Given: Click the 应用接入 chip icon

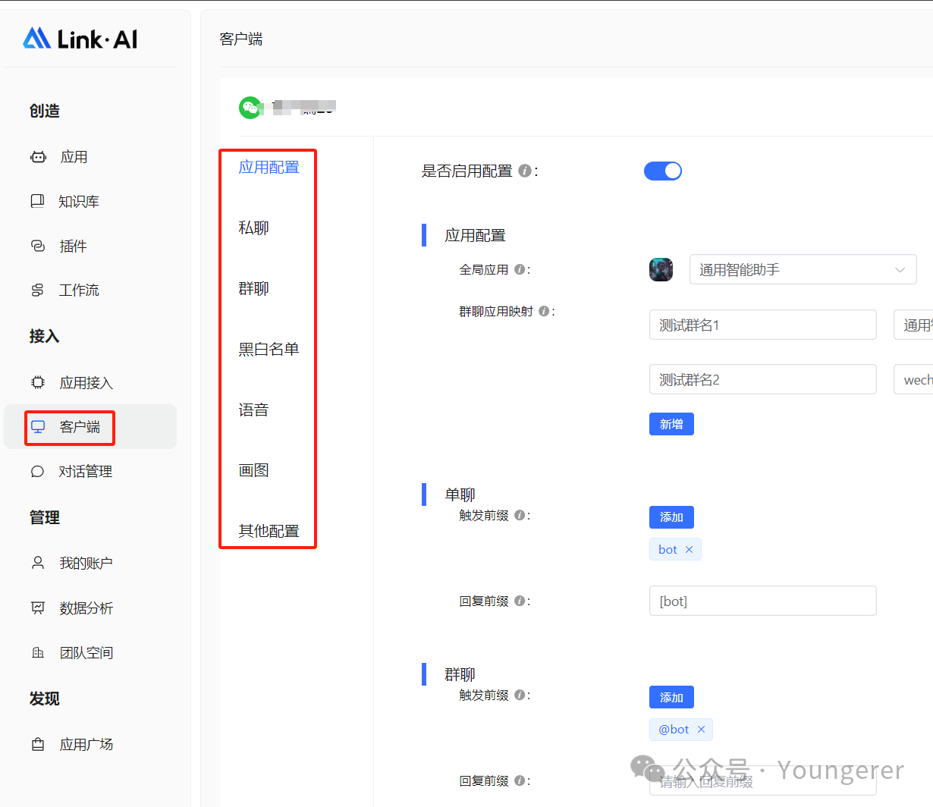Looking at the screenshot, I should [x=38, y=382].
